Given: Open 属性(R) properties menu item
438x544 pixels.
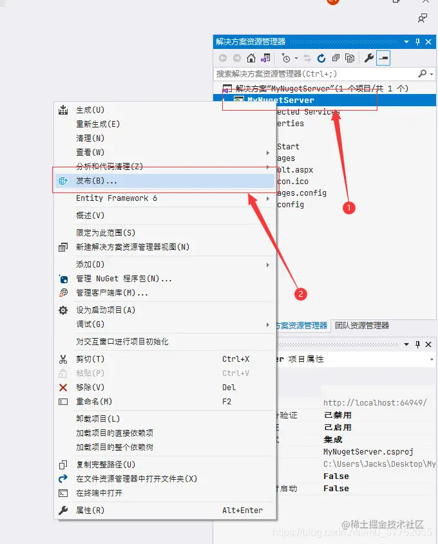Looking at the screenshot, I should (165, 511).
